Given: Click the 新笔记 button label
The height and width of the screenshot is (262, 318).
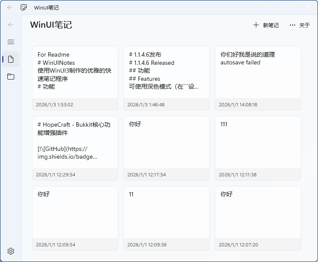Looking at the screenshot, I should [271, 25].
